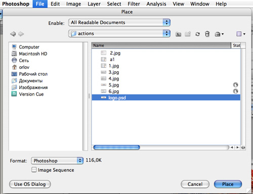Click the scroll right arrow

(x=237, y=148)
